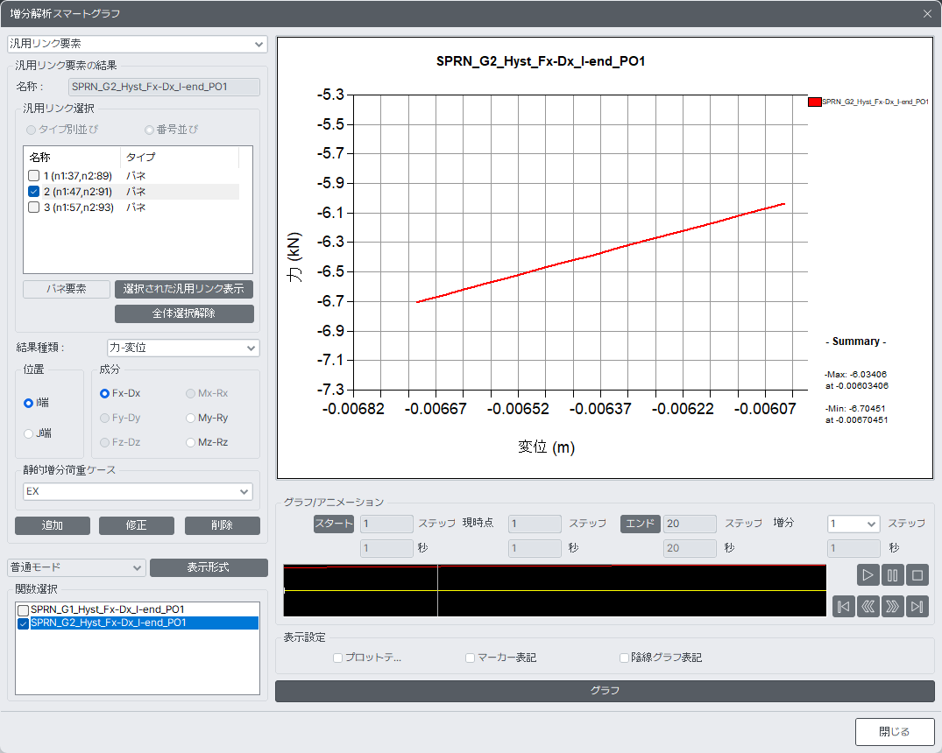
Task: Check SPRN_G1_Hyst_Fx-Dx_I-end_PO1 function checkbox
Action: pyautogui.click(x=23, y=610)
